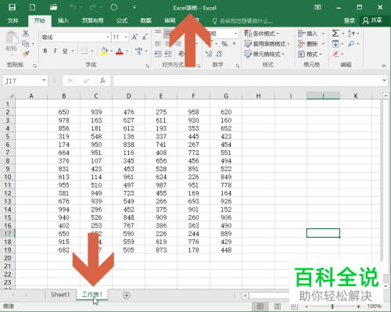Expand the Name Box dropdown arrow
The width and height of the screenshot is (391, 312).
(44, 81)
